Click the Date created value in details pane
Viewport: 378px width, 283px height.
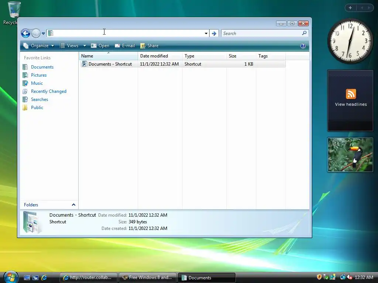click(x=148, y=228)
